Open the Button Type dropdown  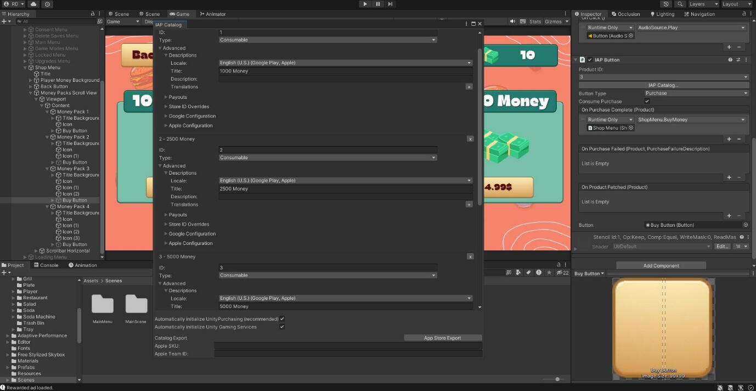coord(696,93)
